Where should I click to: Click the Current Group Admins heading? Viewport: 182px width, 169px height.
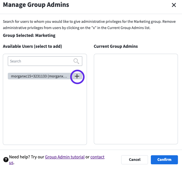(x=116, y=46)
